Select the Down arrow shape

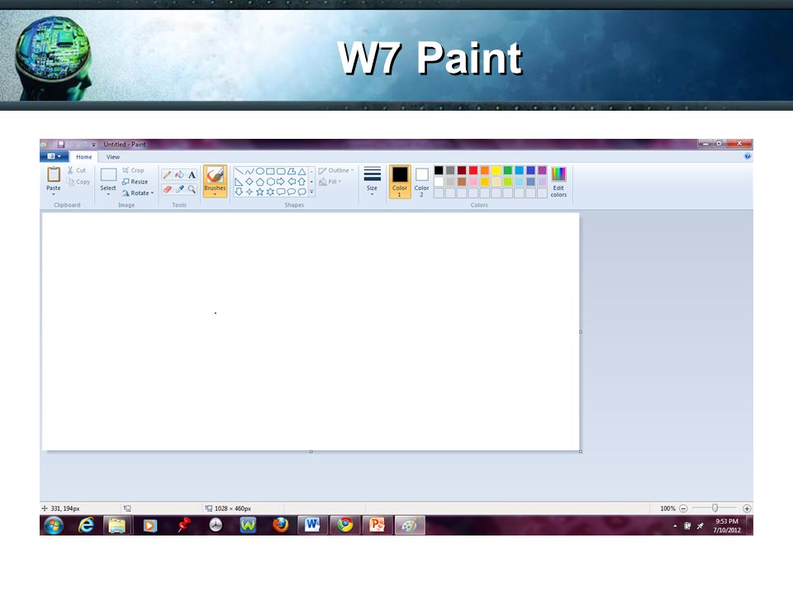239,192
